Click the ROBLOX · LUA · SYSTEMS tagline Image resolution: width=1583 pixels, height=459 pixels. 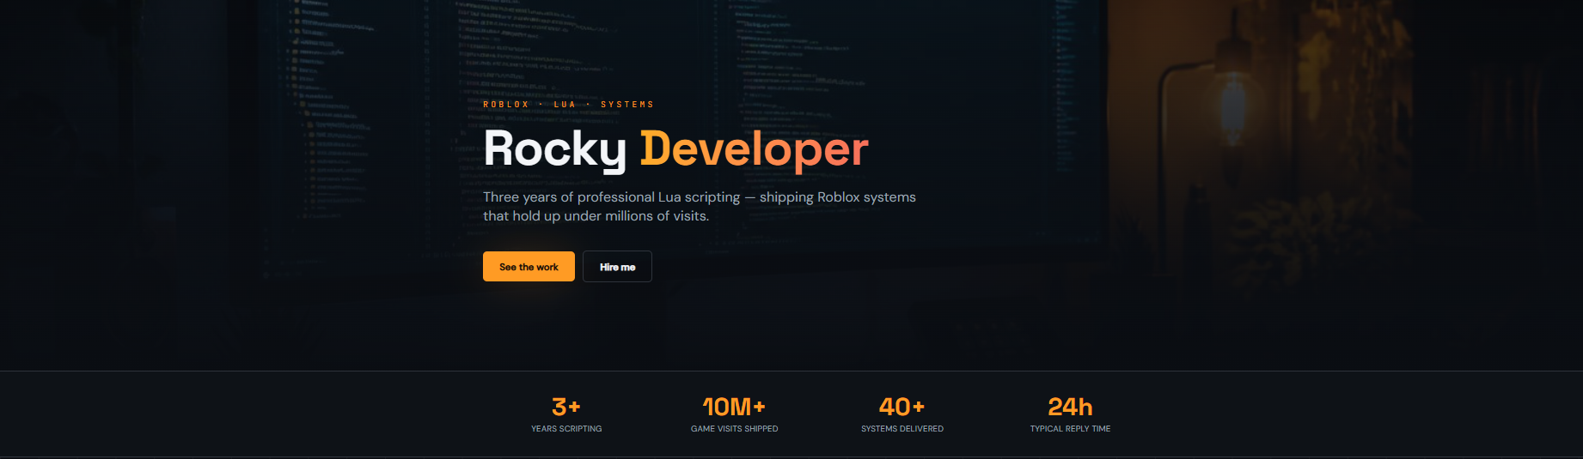point(568,105)
